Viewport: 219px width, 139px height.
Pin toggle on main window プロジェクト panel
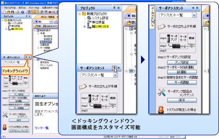(x=26, y=16)
